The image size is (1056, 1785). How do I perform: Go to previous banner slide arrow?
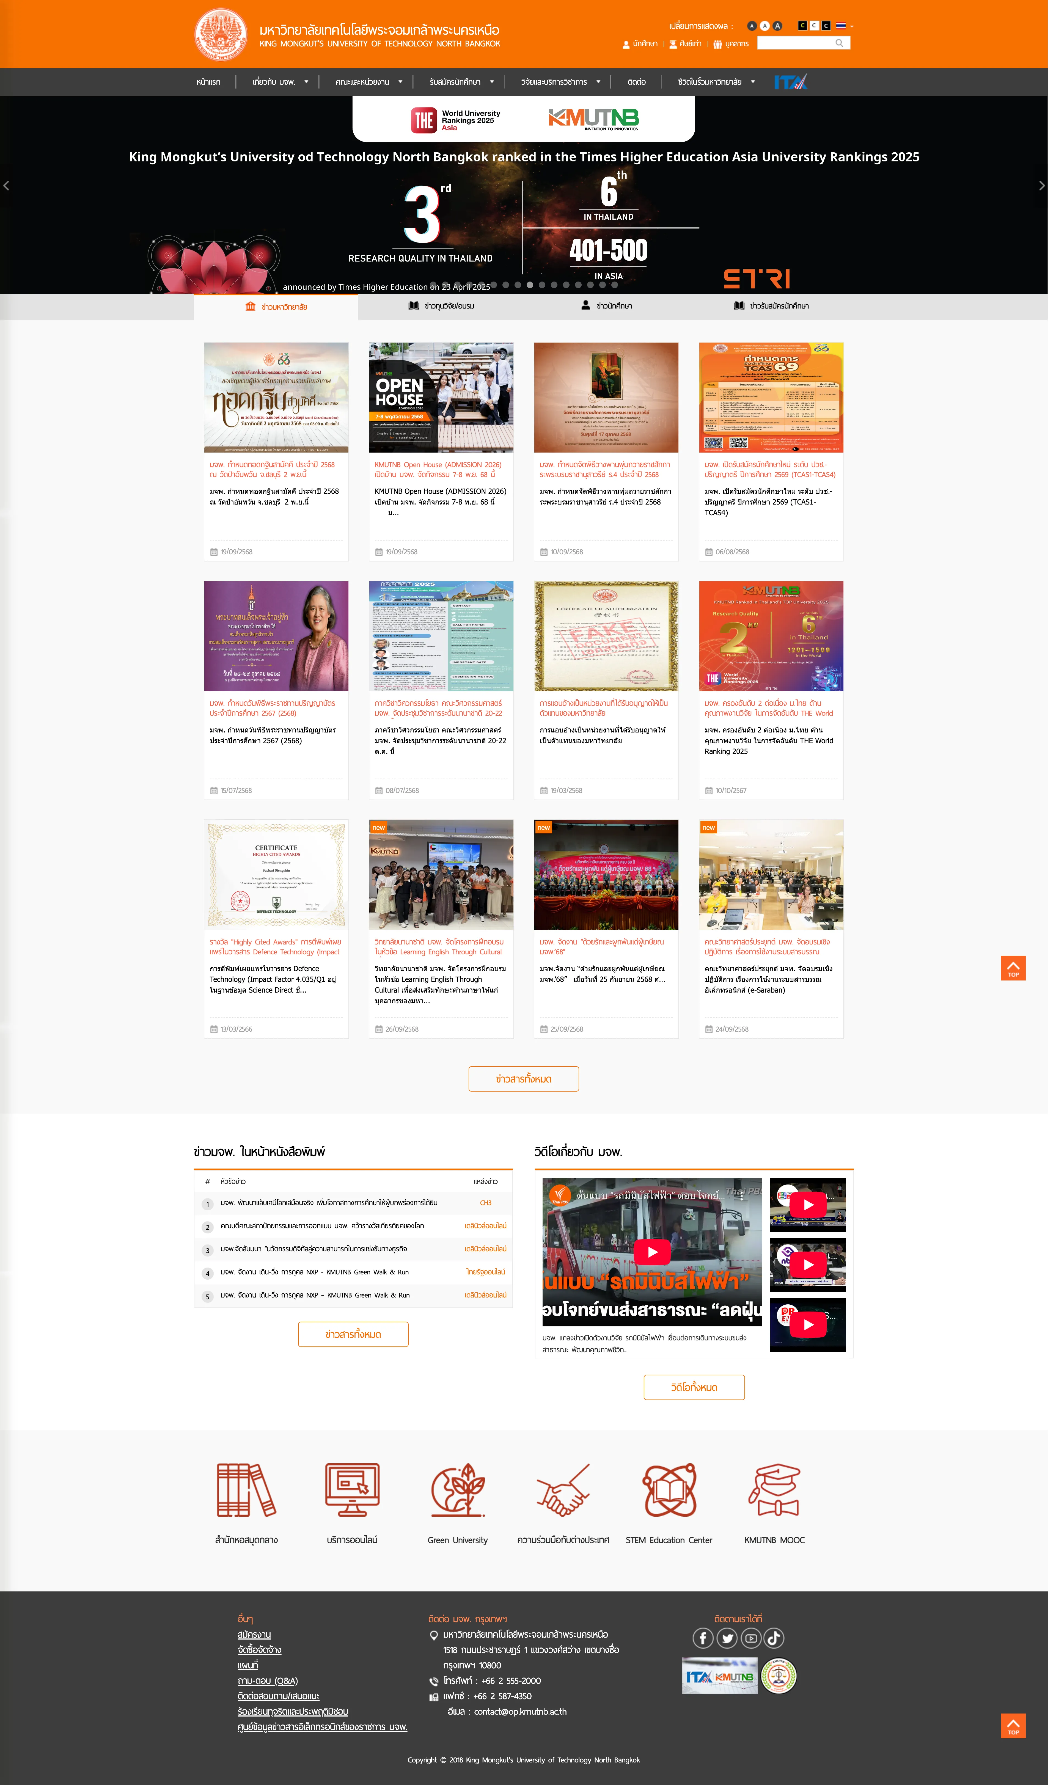6,186
